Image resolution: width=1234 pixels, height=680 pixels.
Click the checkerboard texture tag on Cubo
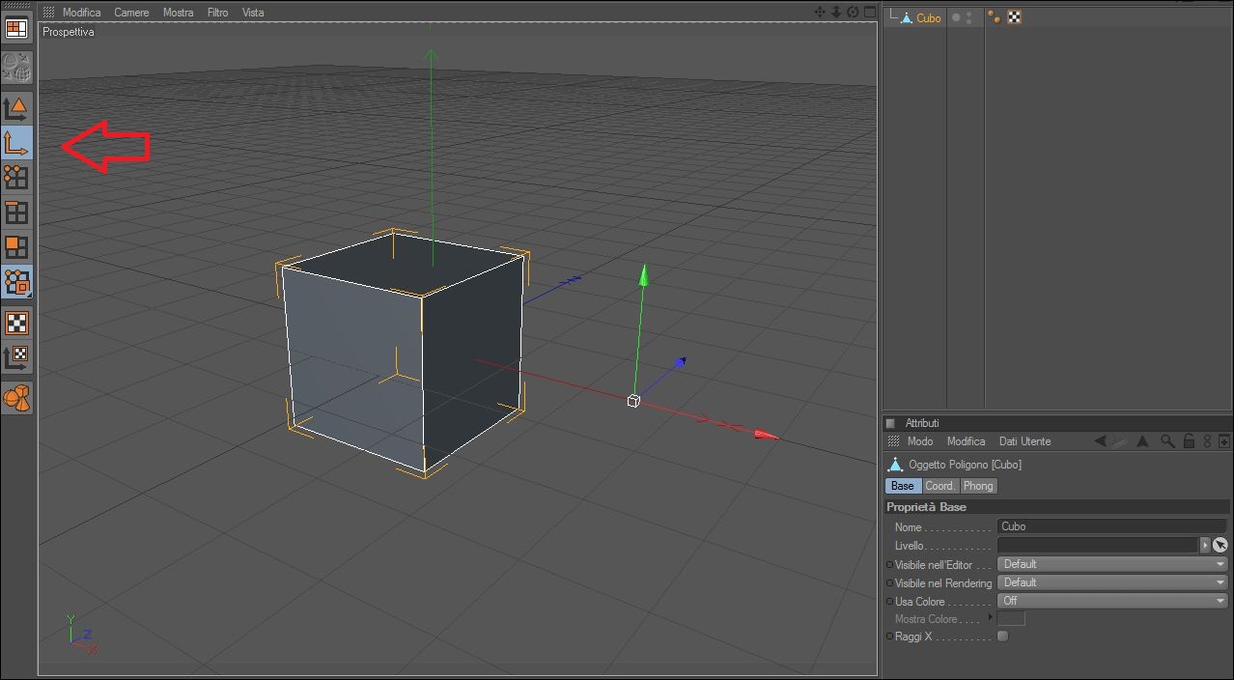pos(1014,17)
